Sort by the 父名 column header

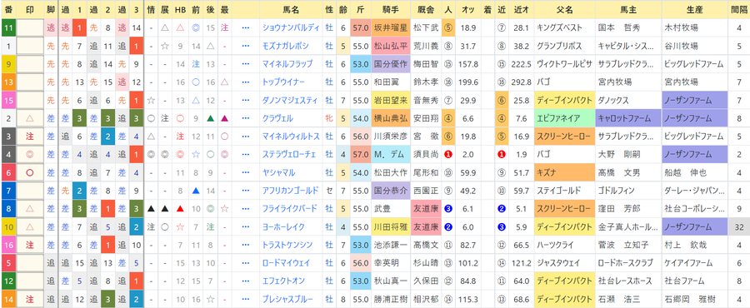click(x=565, y=9)
